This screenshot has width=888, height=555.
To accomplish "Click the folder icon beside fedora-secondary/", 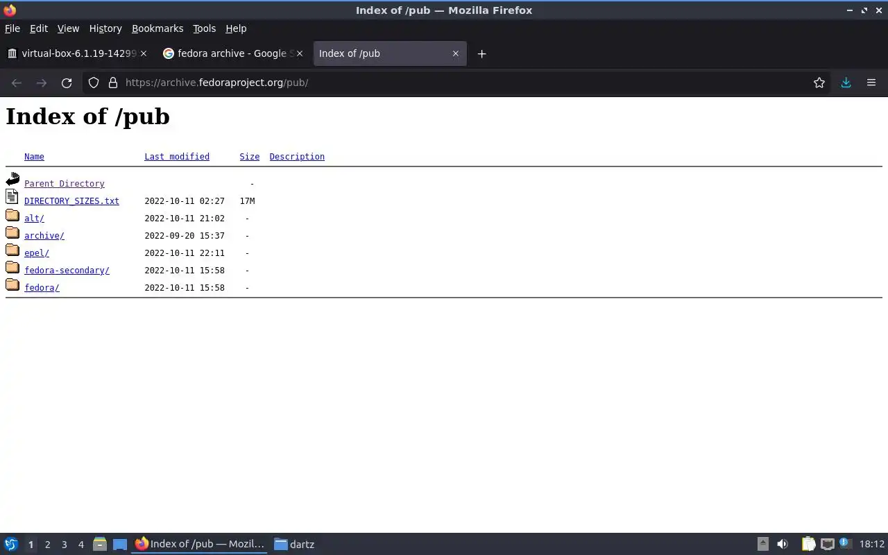I will point(12,267).
